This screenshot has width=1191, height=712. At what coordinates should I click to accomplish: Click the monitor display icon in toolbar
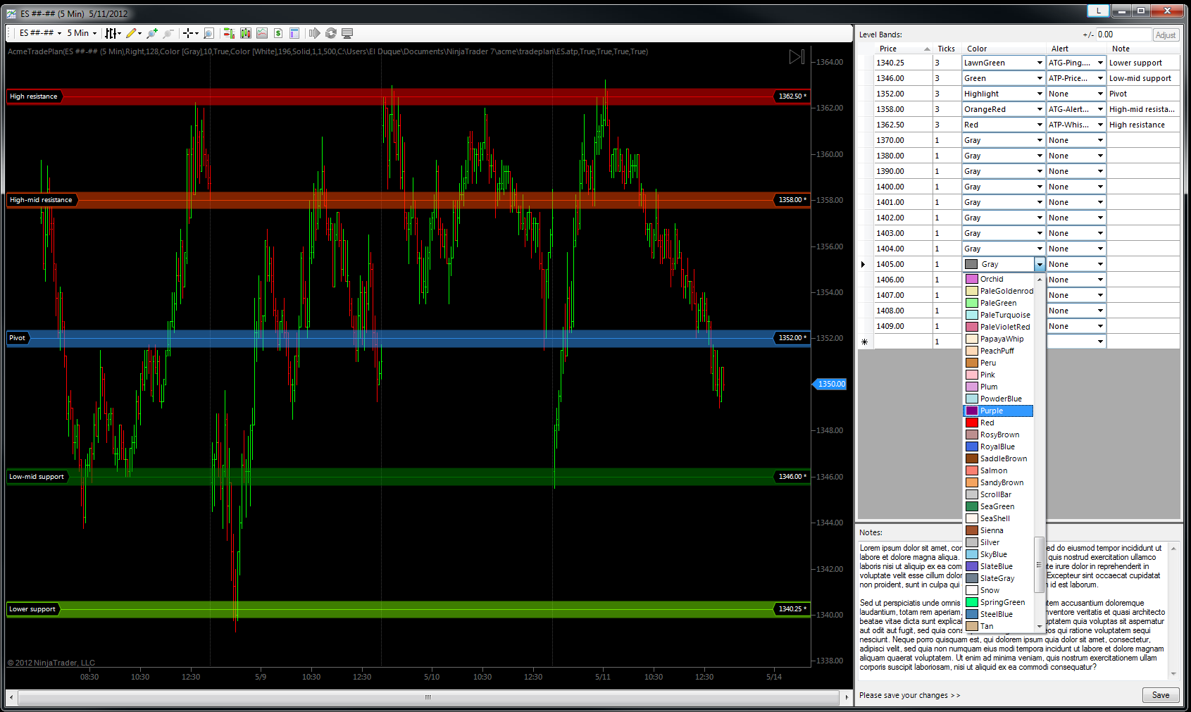click(347, 33)
